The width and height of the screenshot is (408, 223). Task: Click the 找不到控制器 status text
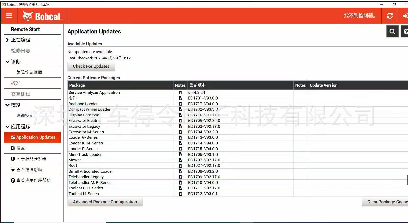[360, 16]
